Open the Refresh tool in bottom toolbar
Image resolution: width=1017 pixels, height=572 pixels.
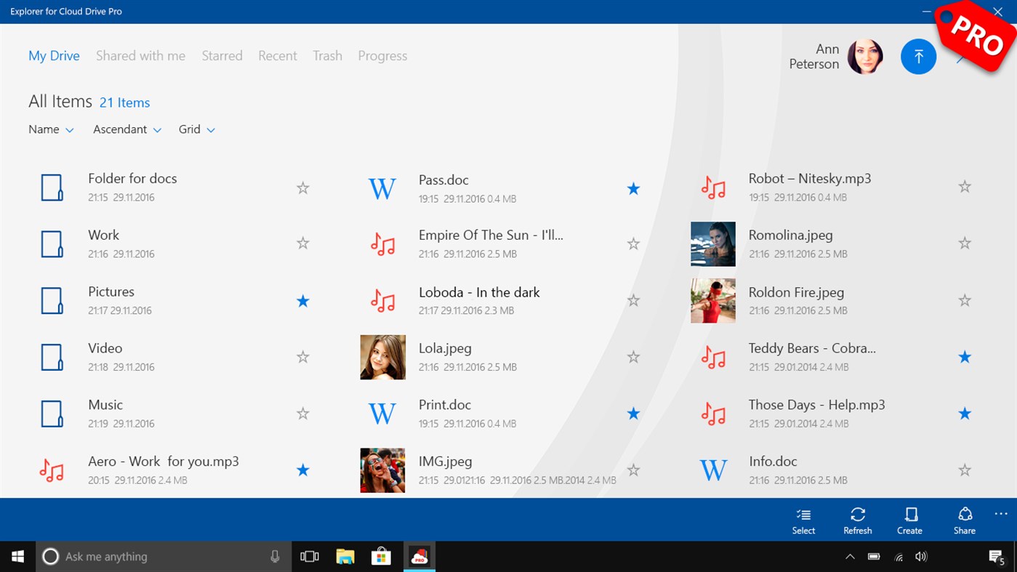tap(857, 519)
